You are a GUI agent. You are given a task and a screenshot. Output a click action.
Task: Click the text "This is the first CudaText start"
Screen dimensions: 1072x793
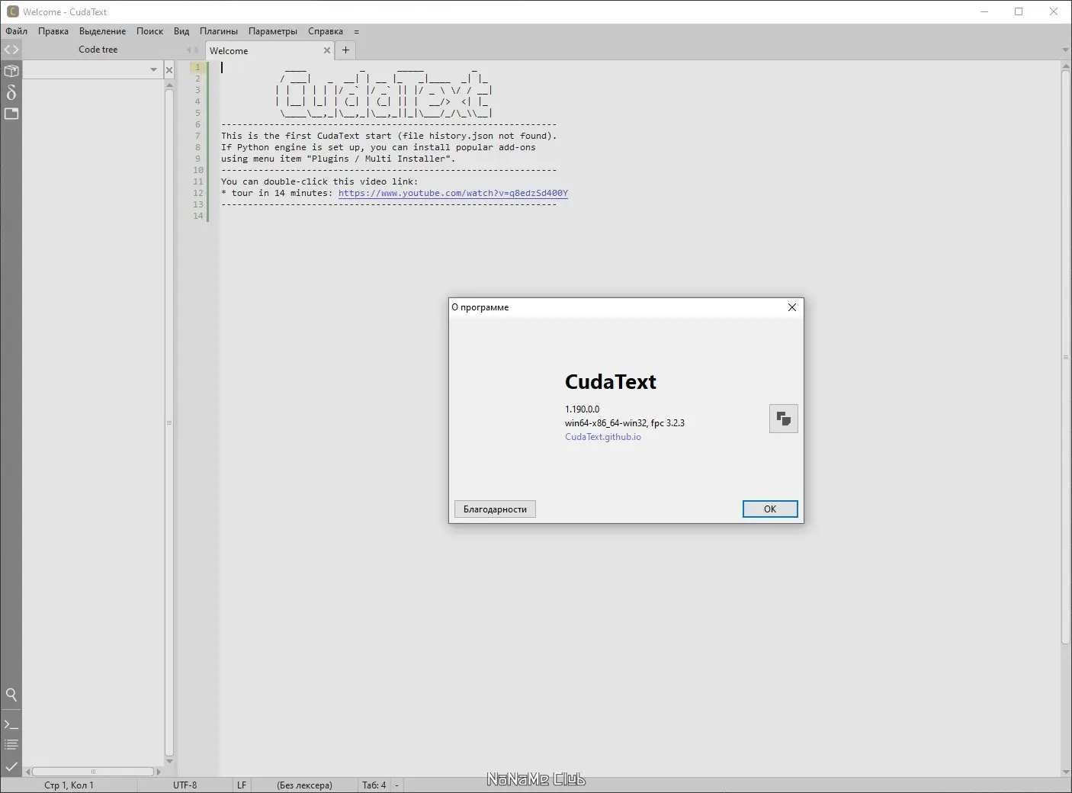(306, 136)
